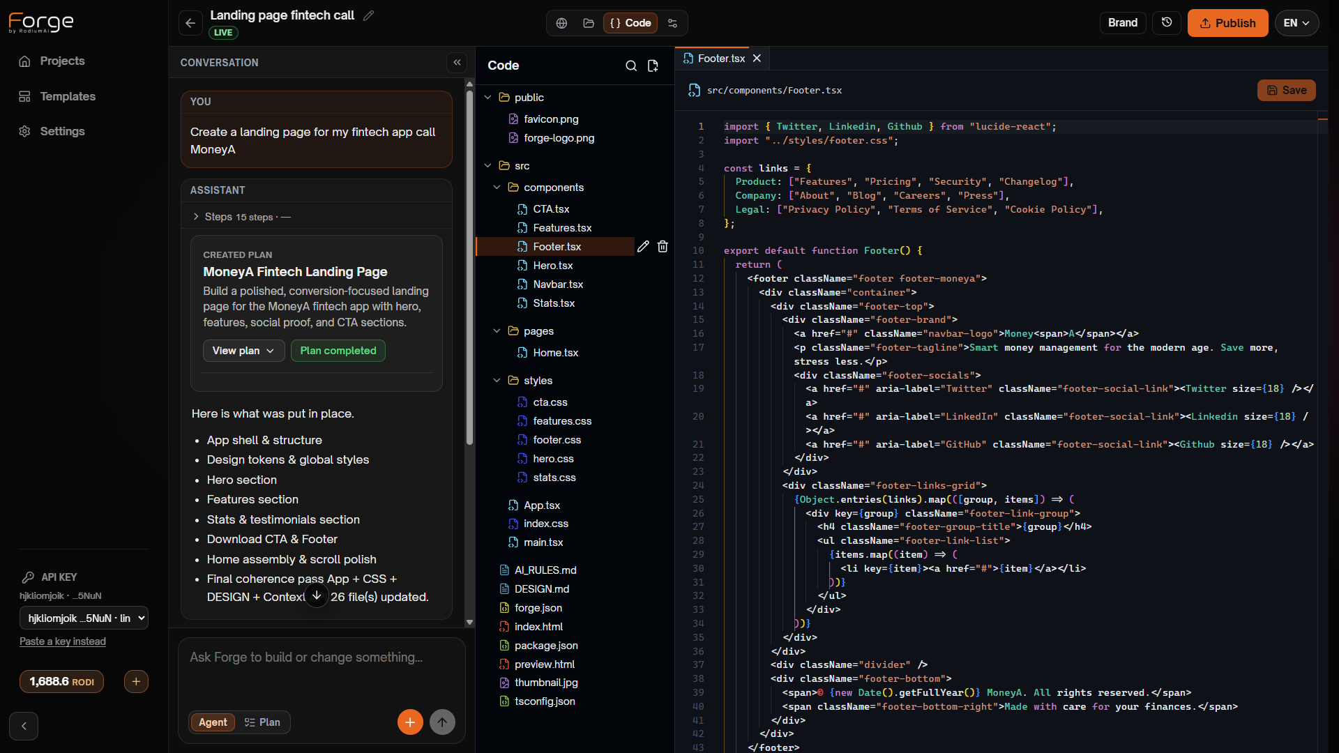The width and height of the screenshot is (1339, 753).
Task: Jump to latest message down arrow
Action: pyautogui.click(x=317, y=595)
